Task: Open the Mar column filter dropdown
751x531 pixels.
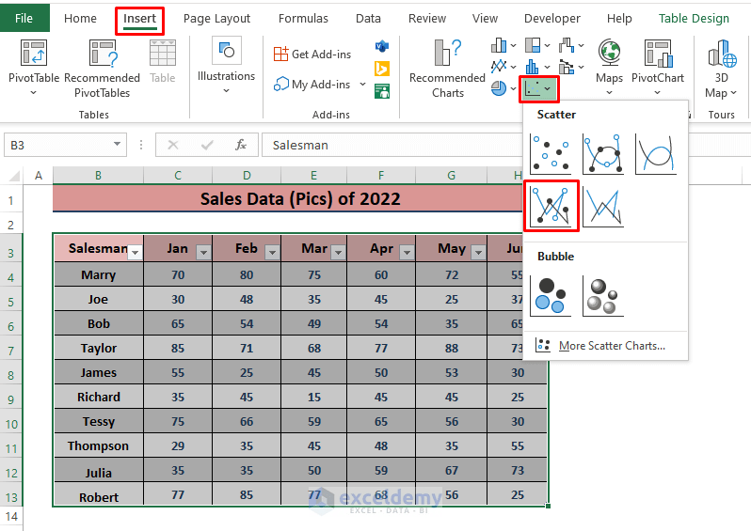Action: (x=338, y=252)
